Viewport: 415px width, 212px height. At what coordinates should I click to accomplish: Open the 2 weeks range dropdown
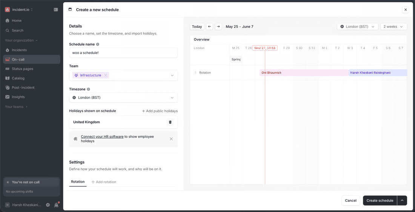coord(393,27)
